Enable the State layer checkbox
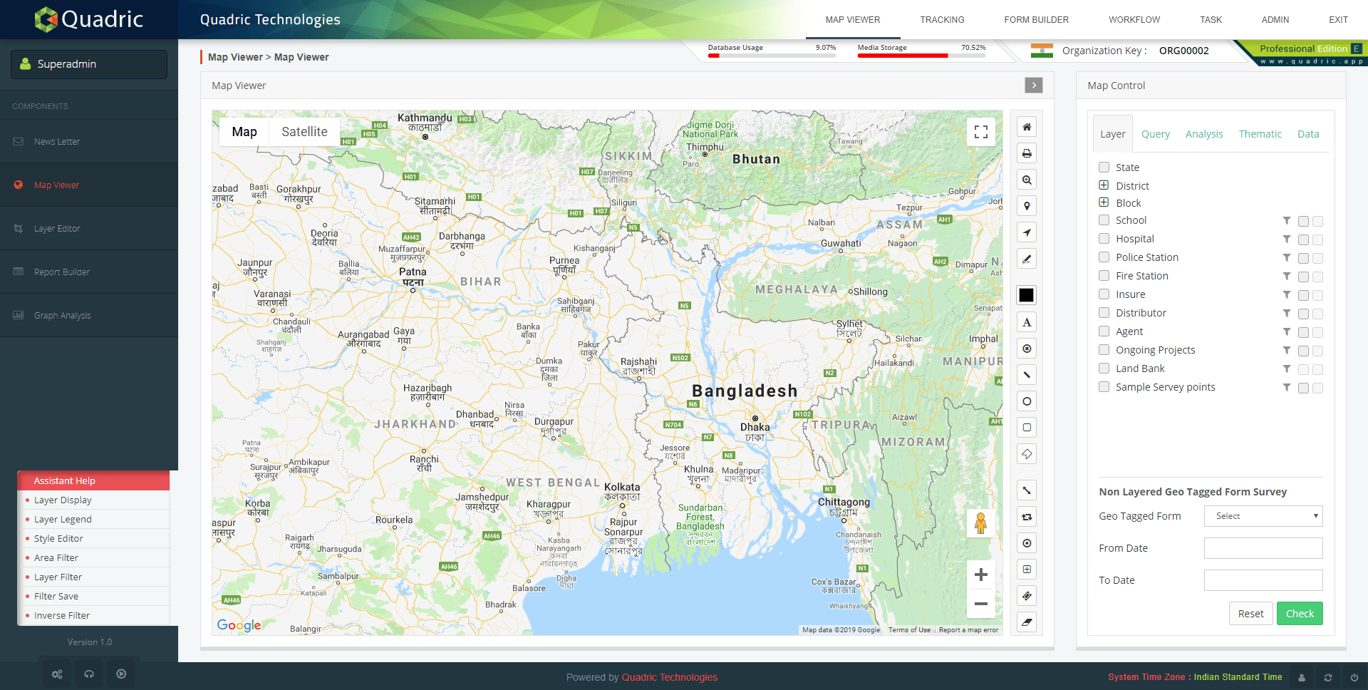The image size is (1368, 690). [1104, 168]
